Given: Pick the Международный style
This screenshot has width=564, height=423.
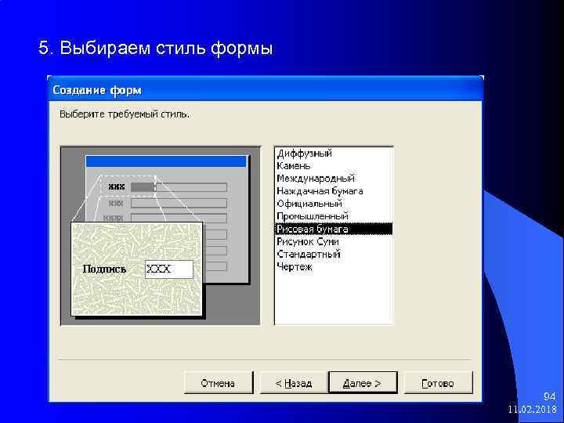Looking at the screenshot, I should tap(334, 179).
